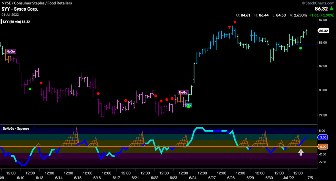Click the NYSE / Consumer Staples / Food Retailers breadcrumb
Screen dimensions: 336x181
point(37,3)
